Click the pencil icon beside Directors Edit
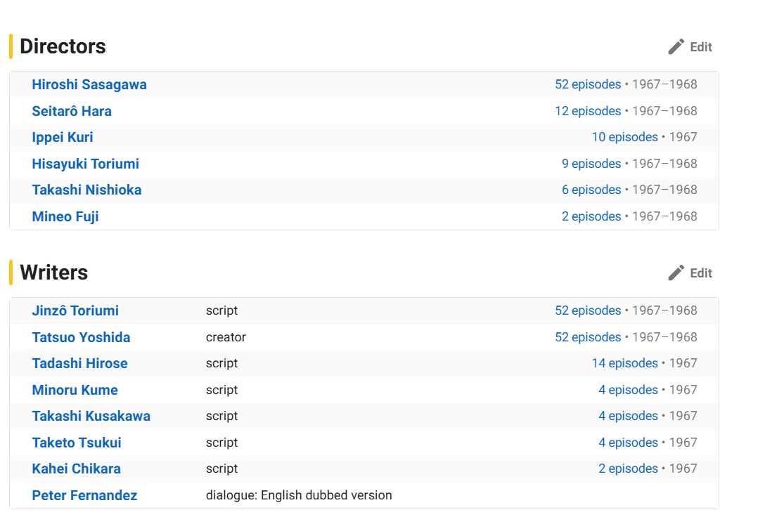 (676, 47)
